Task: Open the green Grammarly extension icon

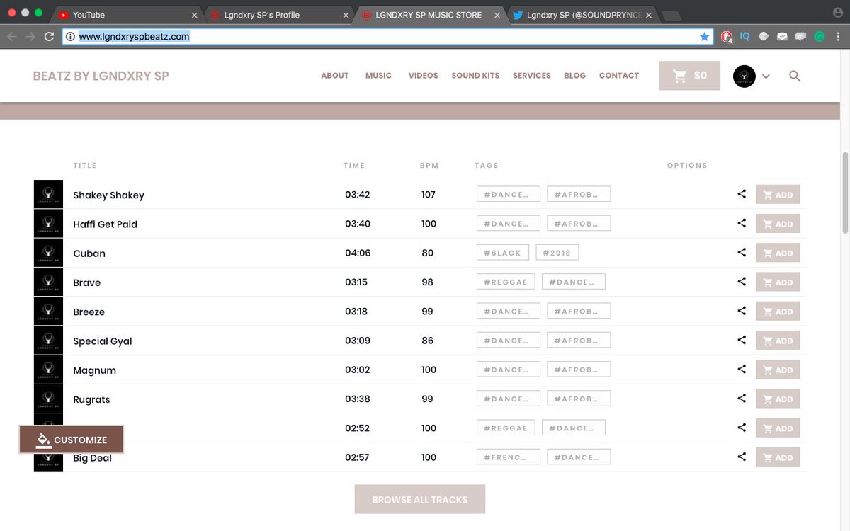Action: pyautogui.click(x=819, y=37)
